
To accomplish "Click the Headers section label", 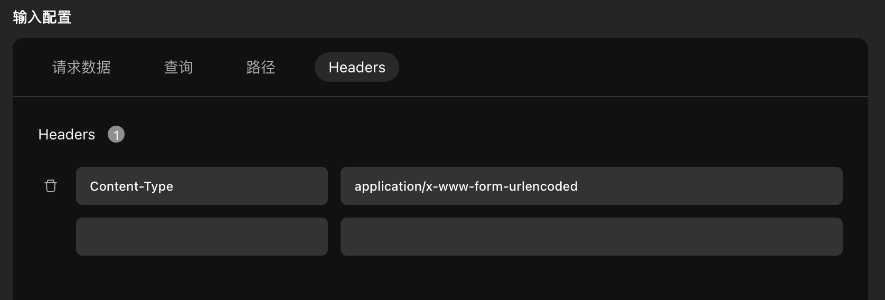I will point(67,135).
